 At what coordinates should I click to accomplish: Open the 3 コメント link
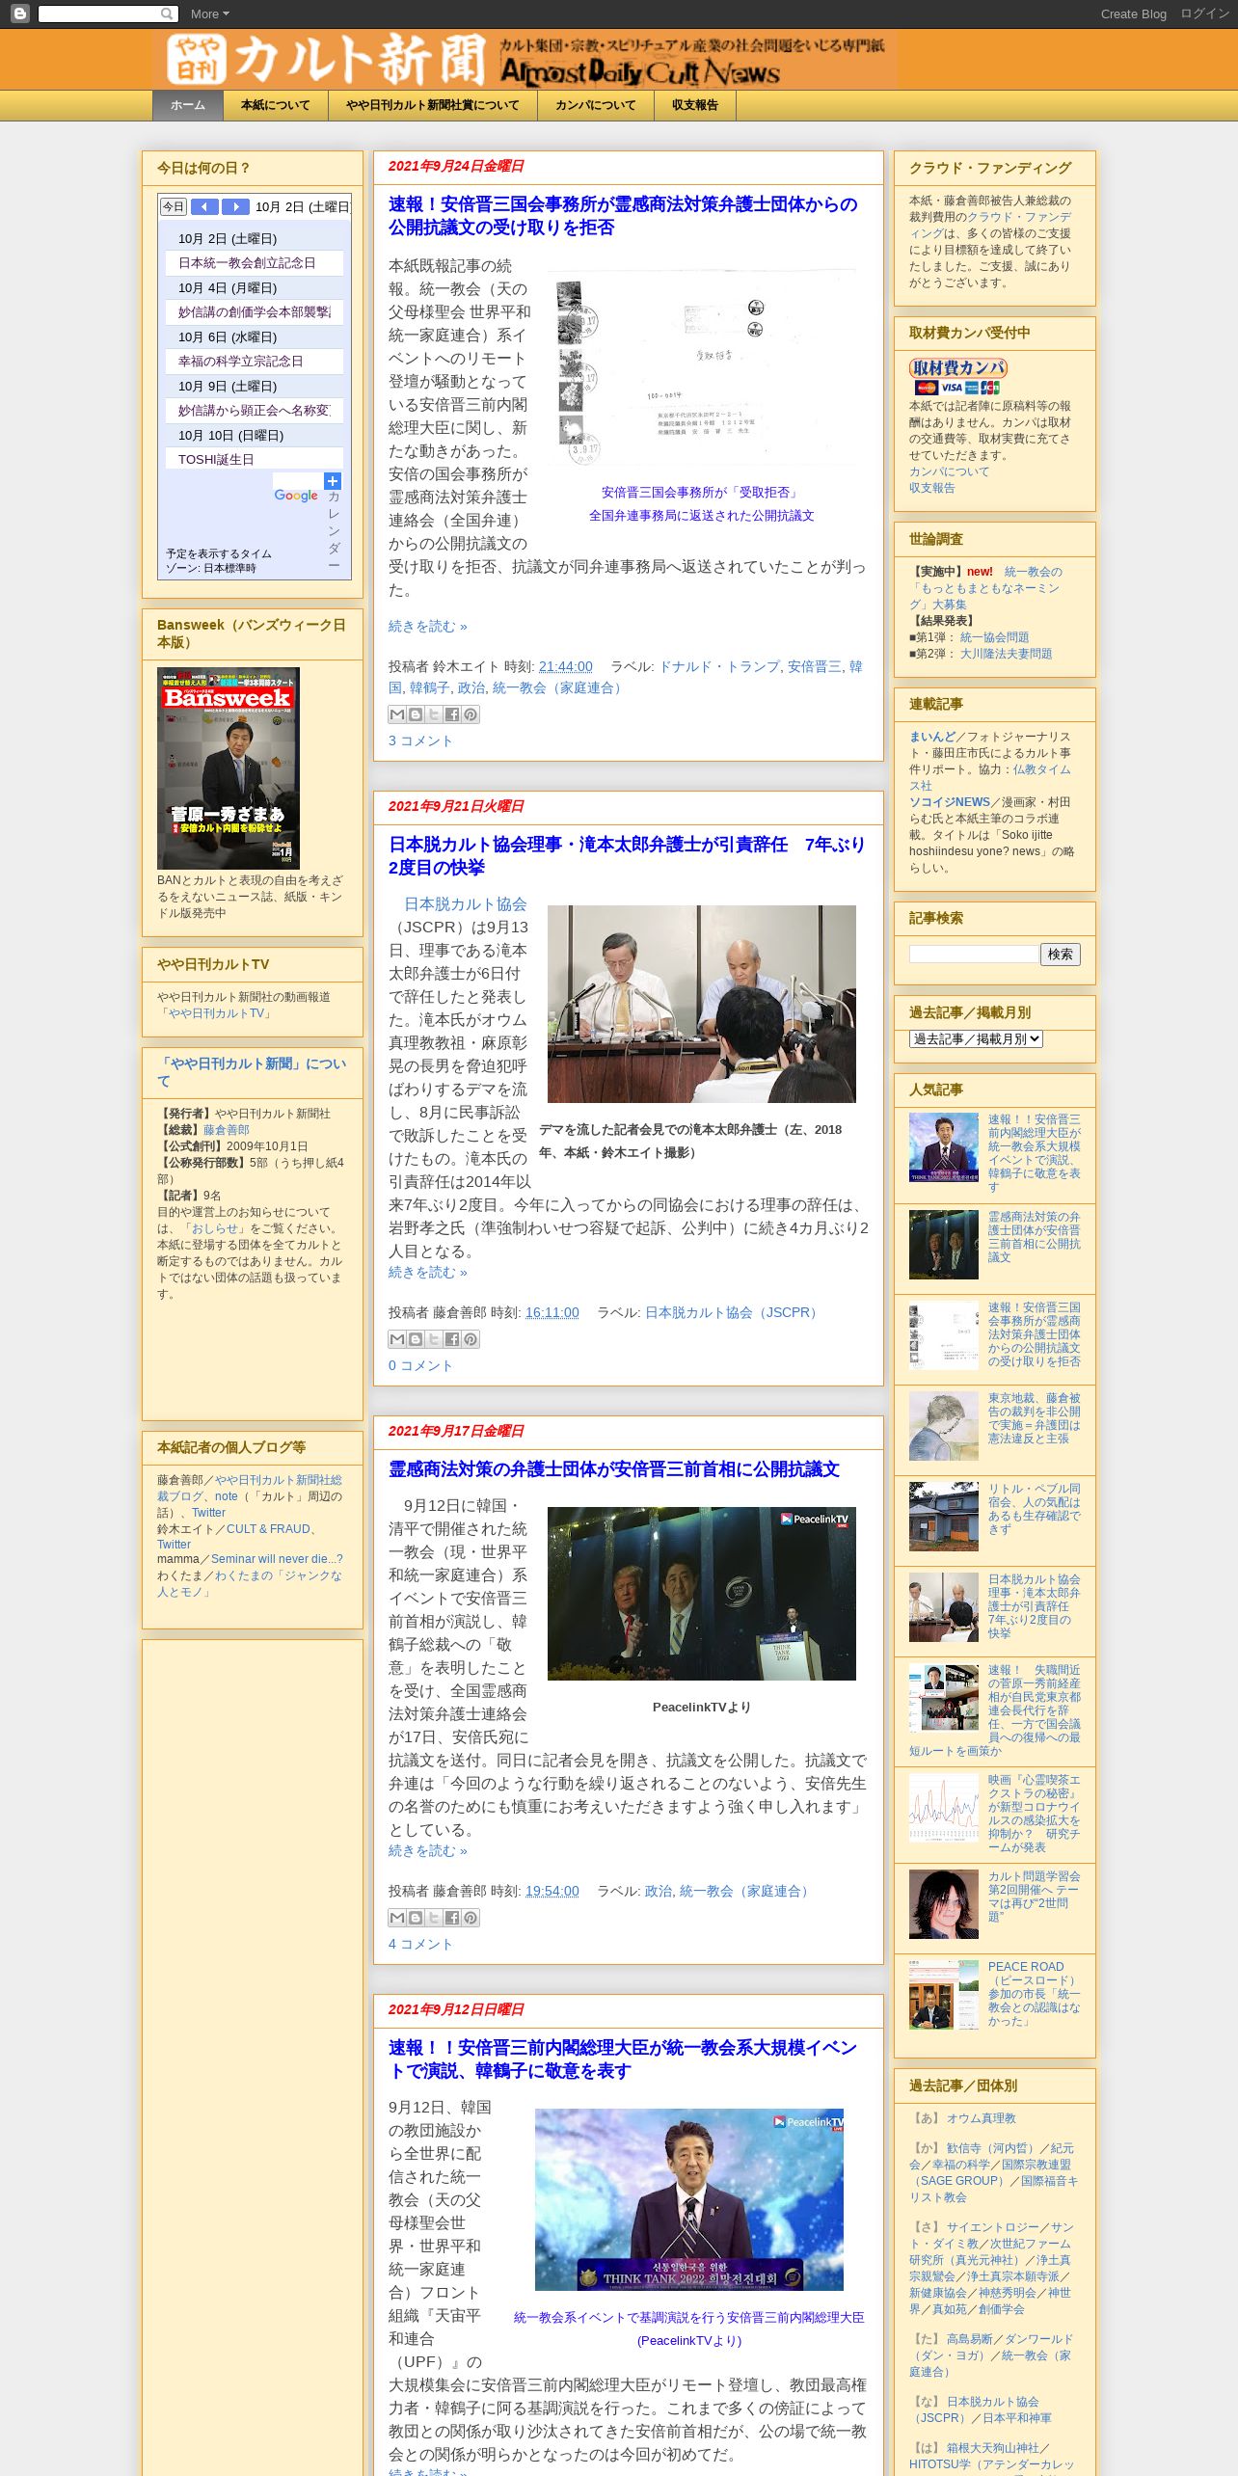tap(420, 740)
